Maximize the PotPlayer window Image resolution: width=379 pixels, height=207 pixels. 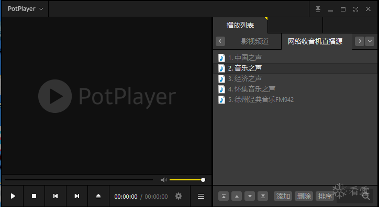(x=343, y=9)
